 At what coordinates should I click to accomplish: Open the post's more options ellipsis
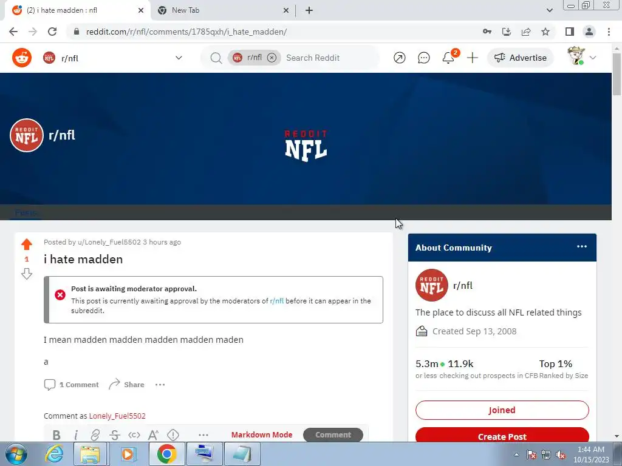(x=160, y=385)
